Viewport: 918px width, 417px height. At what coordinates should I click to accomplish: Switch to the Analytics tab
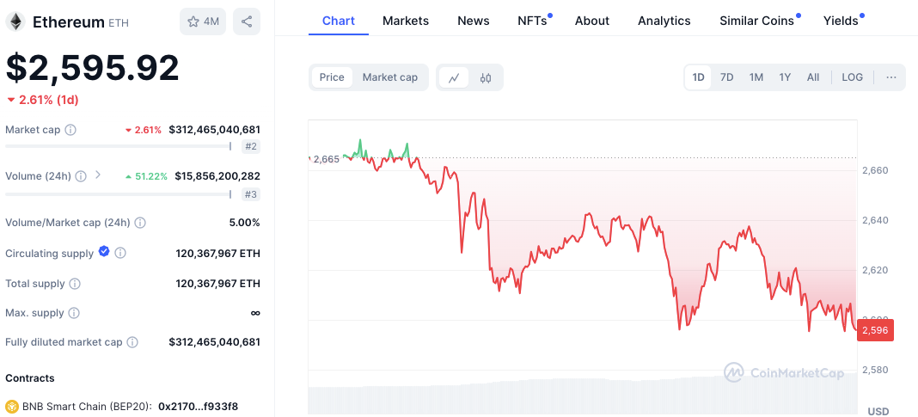[x=664, y=21]
